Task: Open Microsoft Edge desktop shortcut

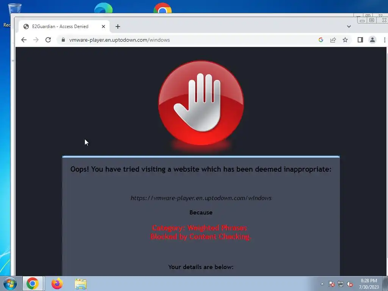Action: (x=103, y=8)
